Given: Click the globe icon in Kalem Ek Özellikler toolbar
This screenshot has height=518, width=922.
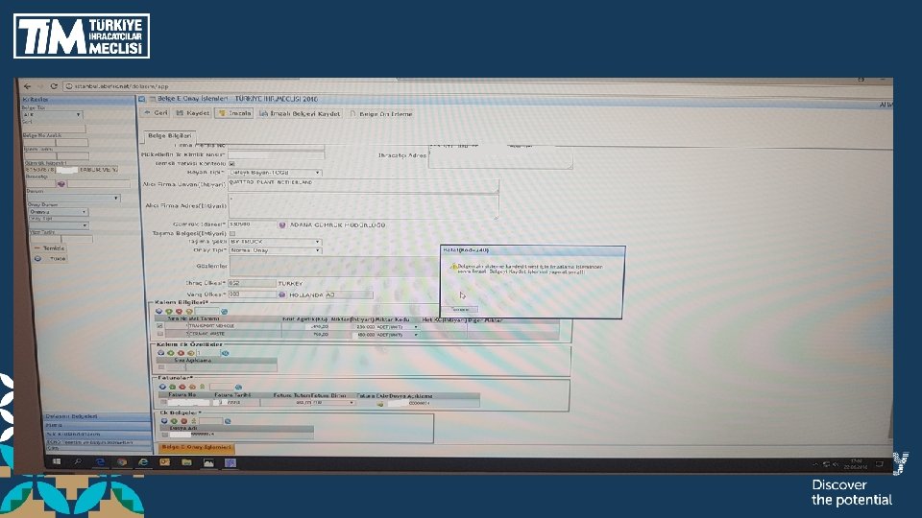Looking at the screenshot, I should tap(225, 353).
